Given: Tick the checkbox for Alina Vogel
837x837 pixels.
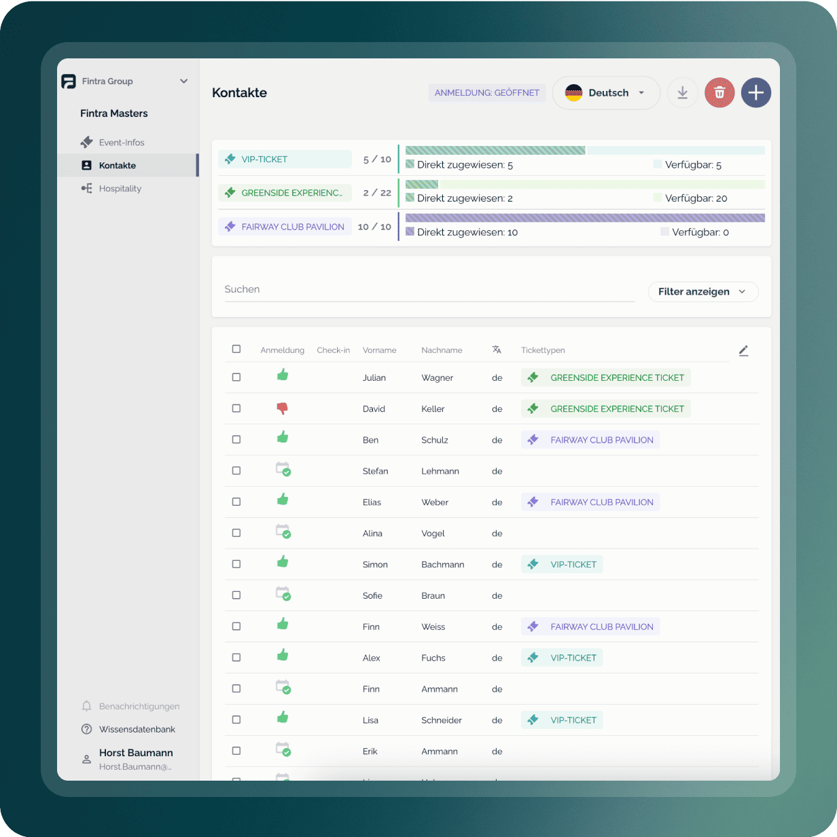Looking at the screenshot, I should [x=236, y=533].
